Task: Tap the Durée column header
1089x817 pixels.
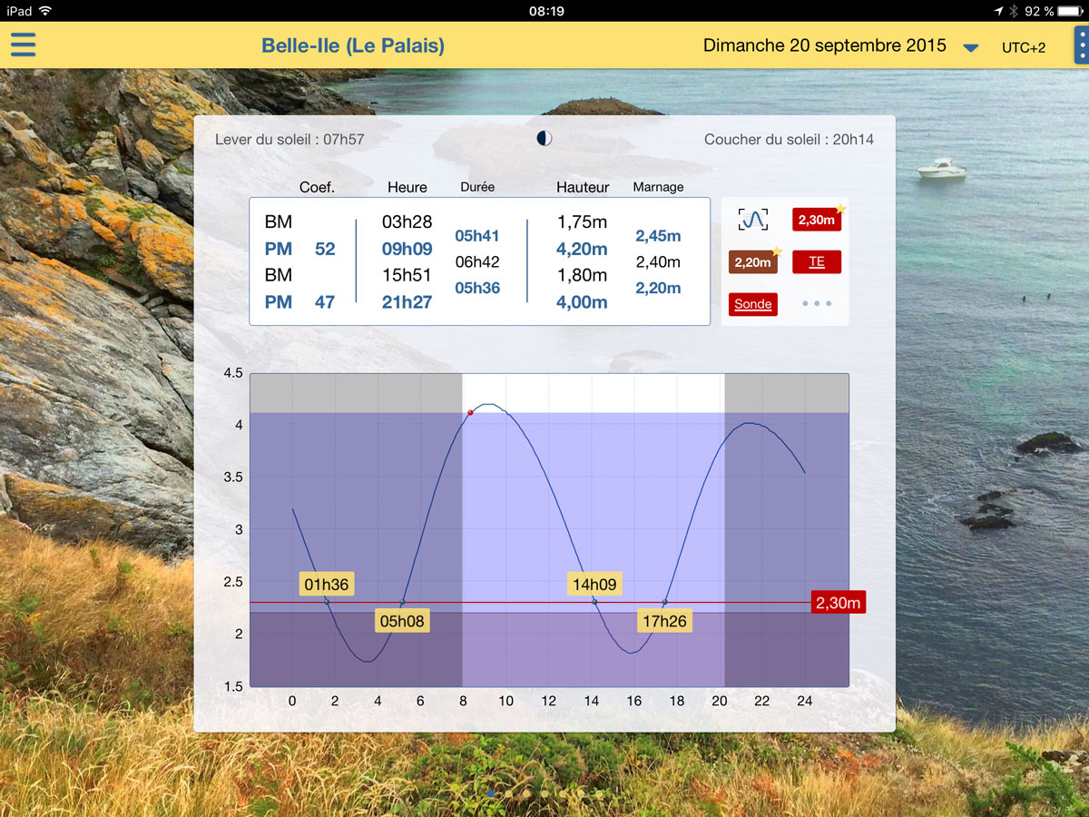Action: 477,187
